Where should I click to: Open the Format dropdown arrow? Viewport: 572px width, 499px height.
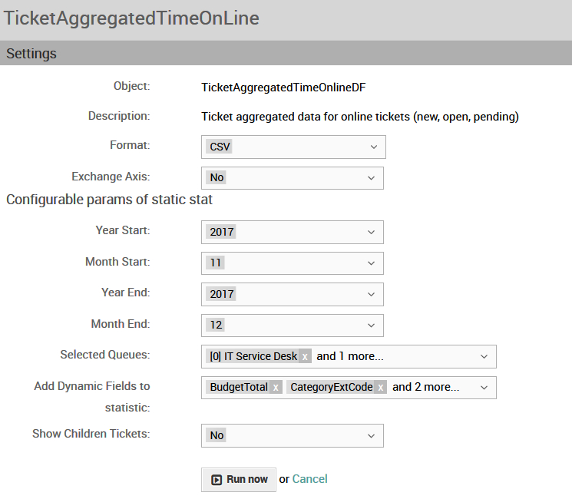(374, 147)
